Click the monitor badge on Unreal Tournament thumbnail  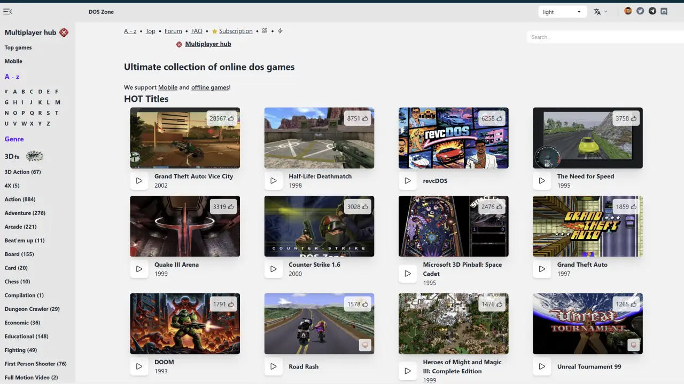point(633,345)
